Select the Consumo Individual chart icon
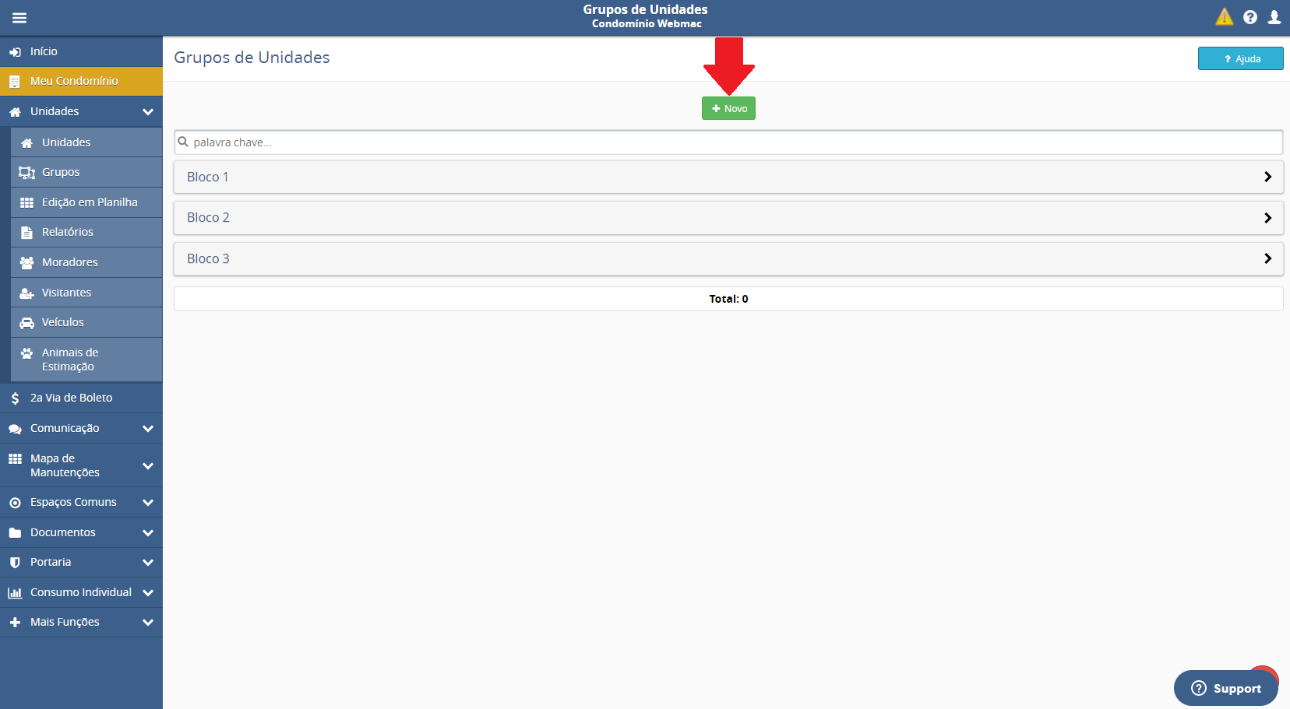The image size is (1290, 709). pyautogui.click(x=15, y=593)
